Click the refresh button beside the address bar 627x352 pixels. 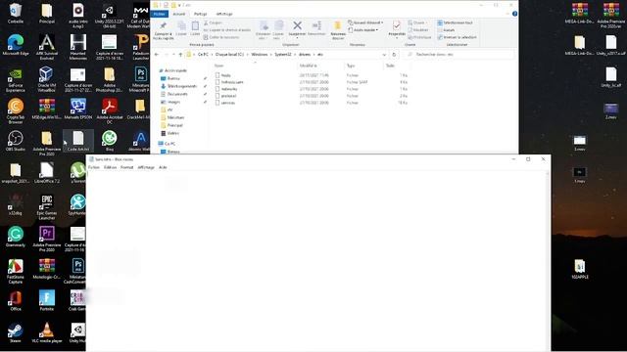pyautogui.click(x=394, y=55)
